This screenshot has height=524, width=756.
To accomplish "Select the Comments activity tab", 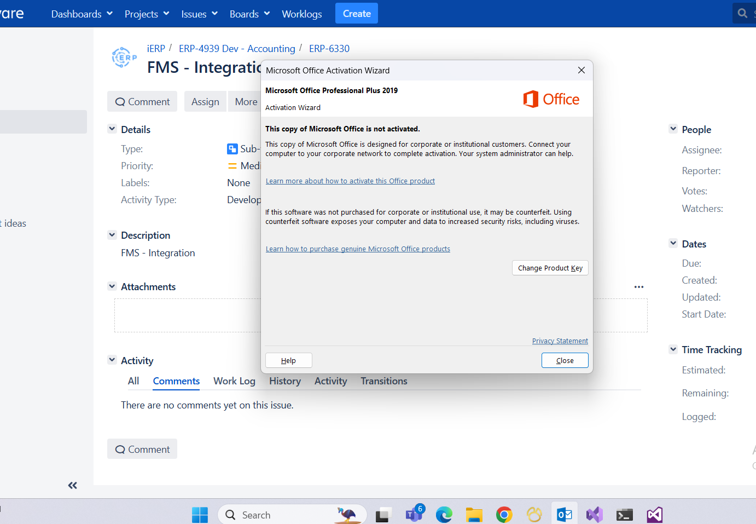I will [176, 381].
